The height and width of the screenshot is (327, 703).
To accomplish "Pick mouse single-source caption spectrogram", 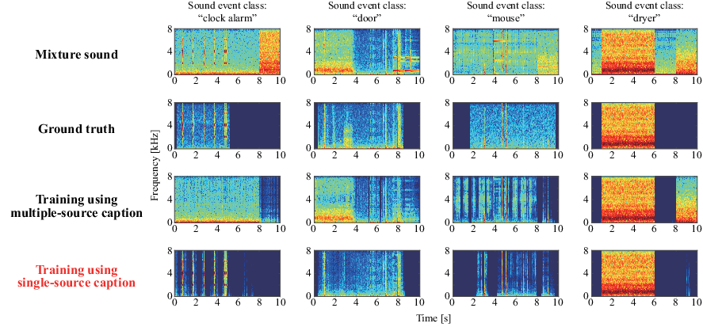I will pos(506,273).
